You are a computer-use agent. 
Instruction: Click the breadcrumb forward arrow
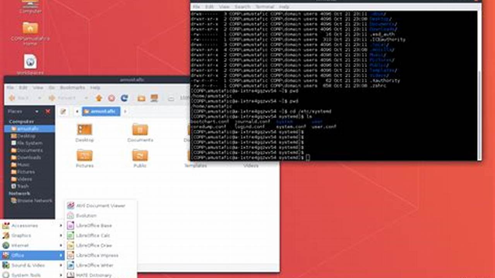[125, 111]
